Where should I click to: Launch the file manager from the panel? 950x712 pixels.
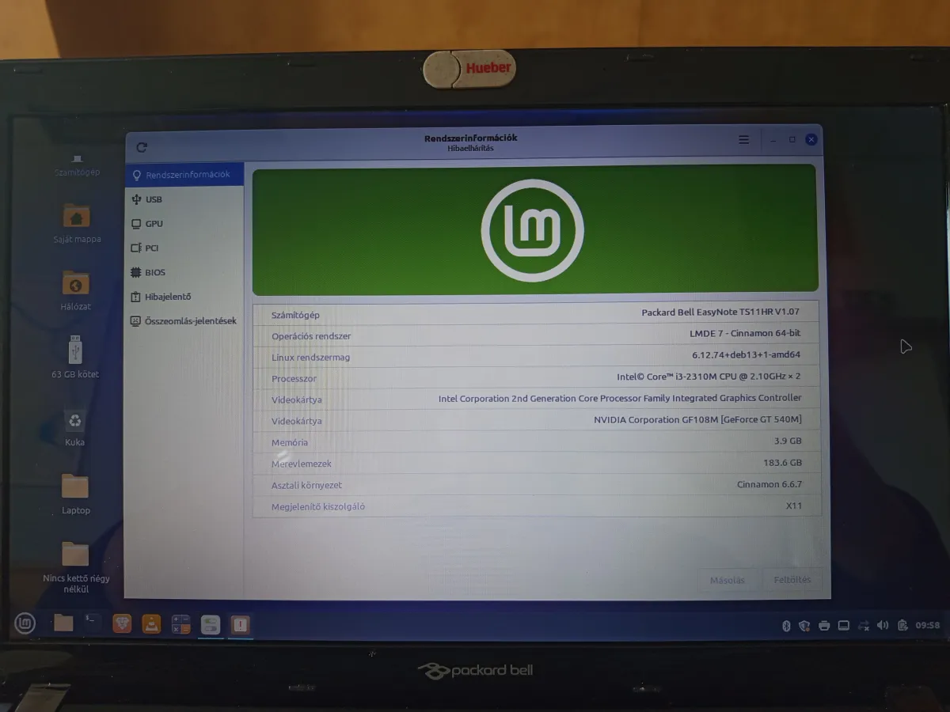64,623
